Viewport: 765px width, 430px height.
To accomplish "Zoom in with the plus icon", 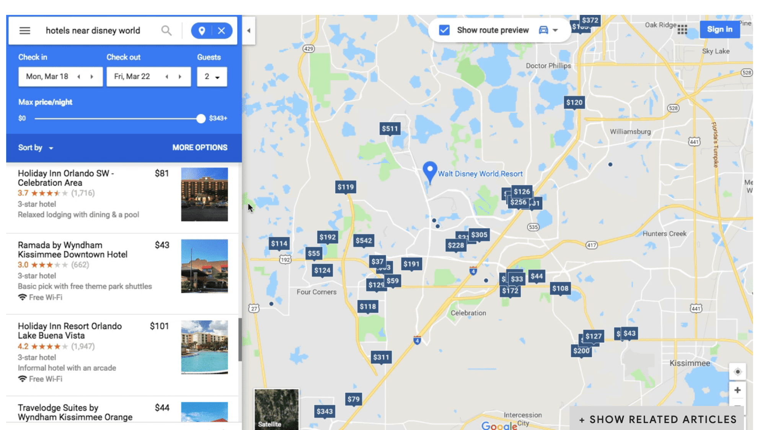I will [737, 390].
